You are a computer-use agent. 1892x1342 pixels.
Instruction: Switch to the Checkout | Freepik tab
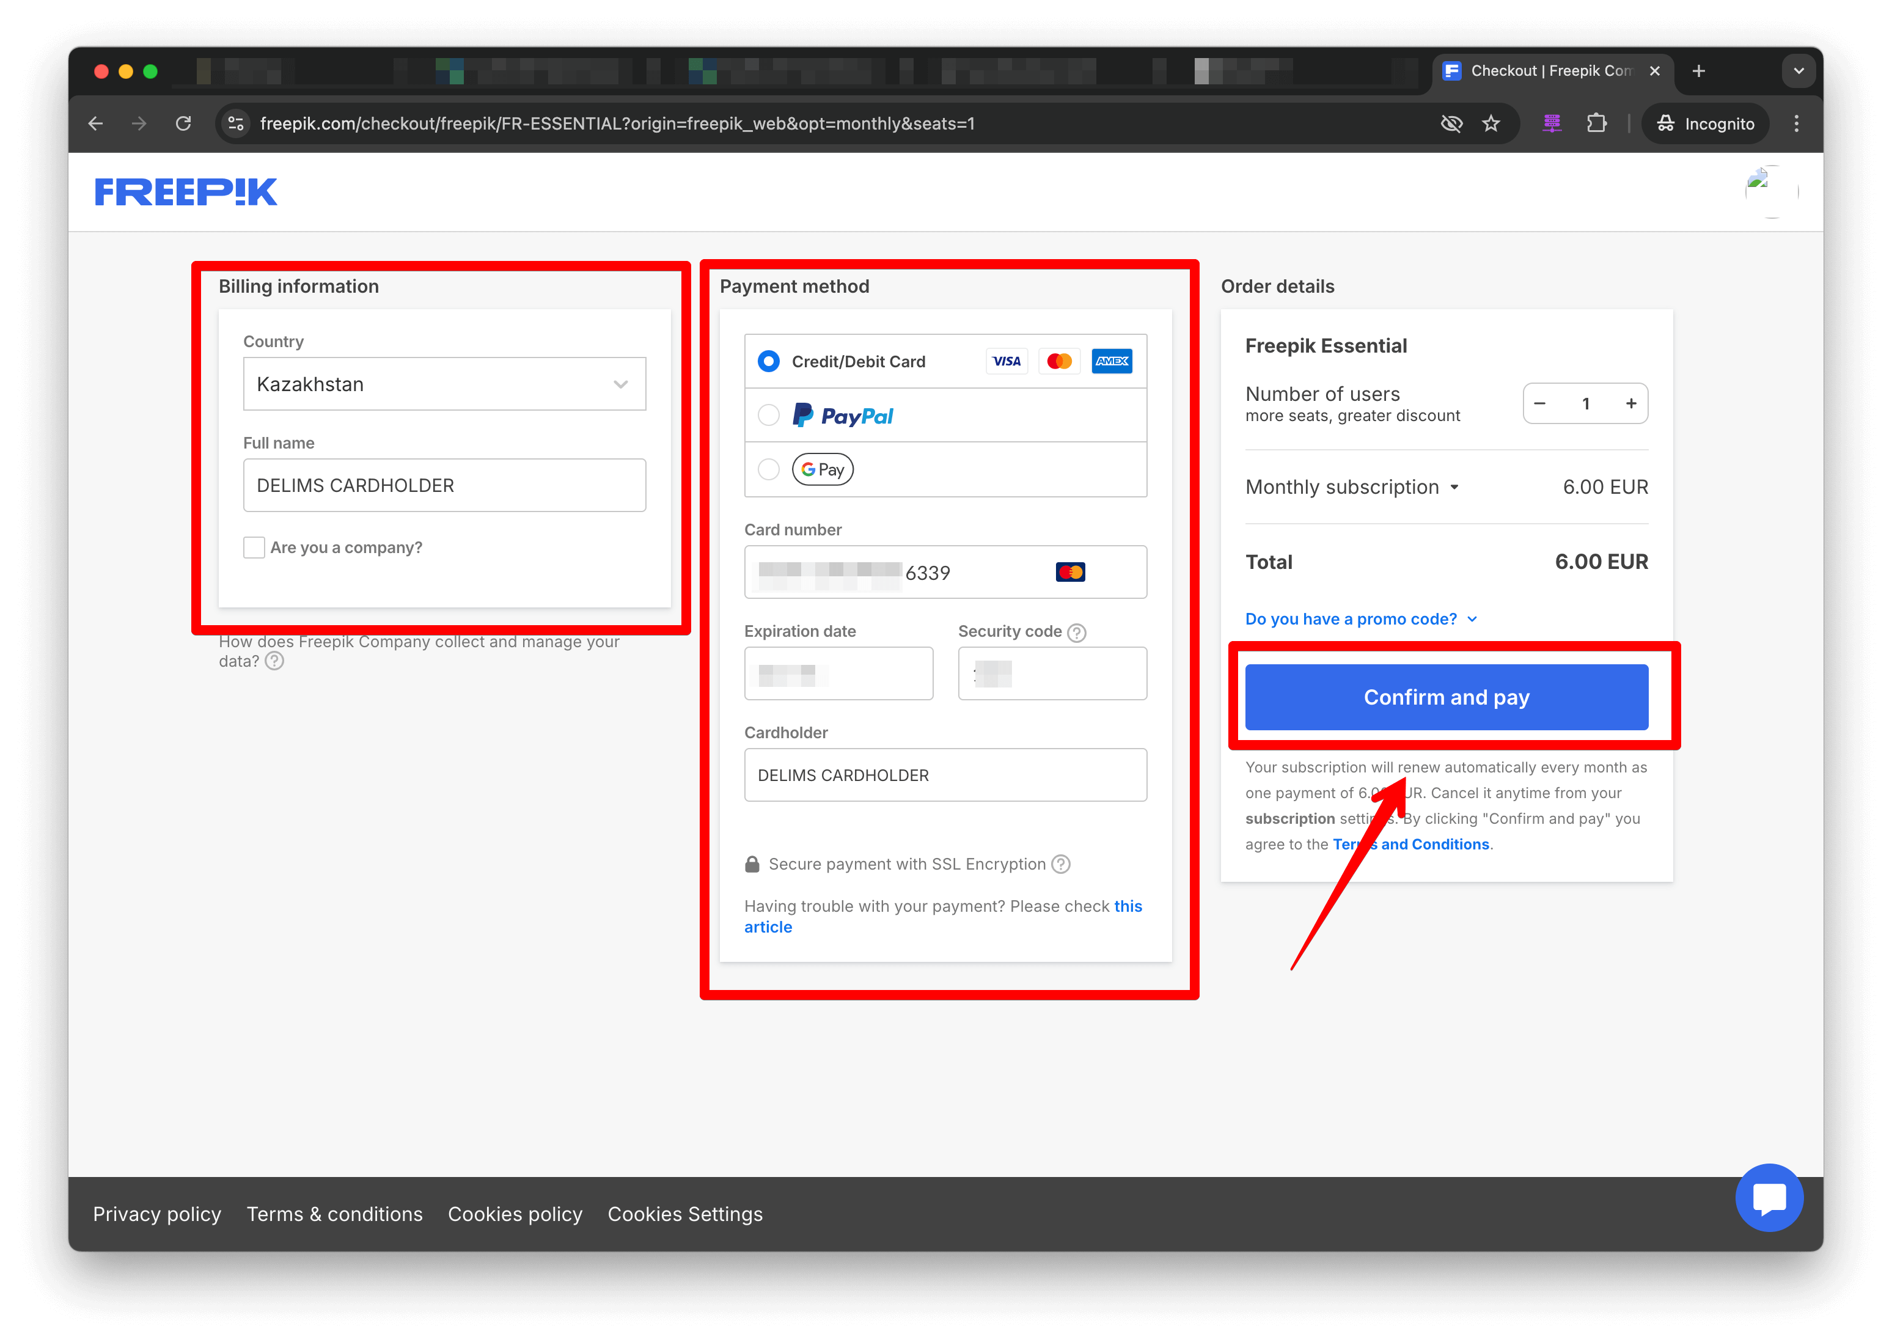1551,71
